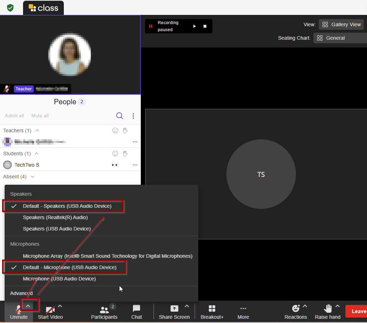Open options dots for TechTwo S
The height and width of the screenshot is (323, 367).
(135, 165)
